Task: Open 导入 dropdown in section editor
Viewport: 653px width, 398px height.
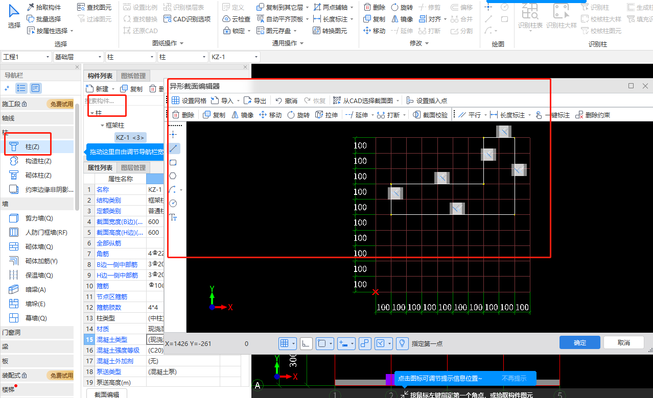Action: point(238,101)
